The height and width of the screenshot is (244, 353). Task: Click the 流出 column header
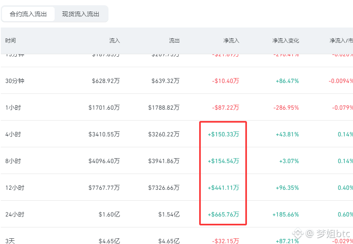tap(174, 41)
